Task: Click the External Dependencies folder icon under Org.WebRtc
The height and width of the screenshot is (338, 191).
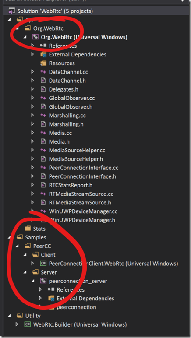Action: pyautogui.click(x=43, y=55)
